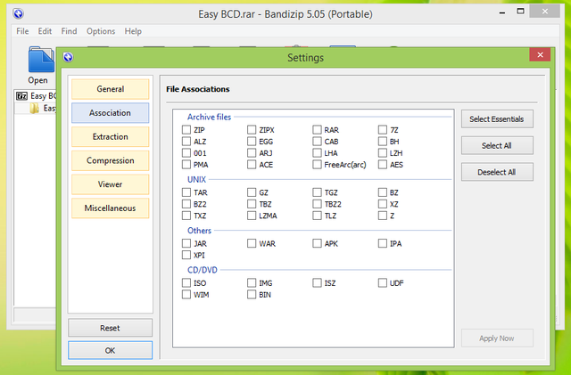The height and width of the screenshot is (375, 571).
Task: Click the Open folder icon in toolbar
Action: pyautogui.click(x=39, y=61)
